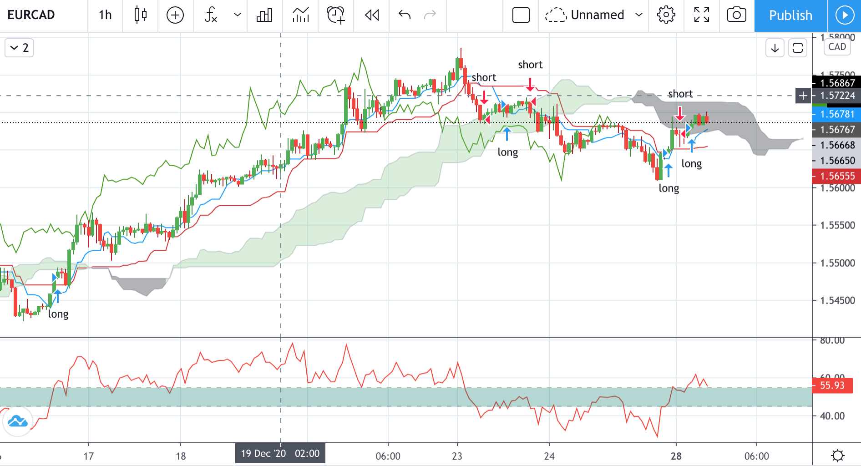Expand the Unnamed layout dropdown arrow

tap(639, 15)
